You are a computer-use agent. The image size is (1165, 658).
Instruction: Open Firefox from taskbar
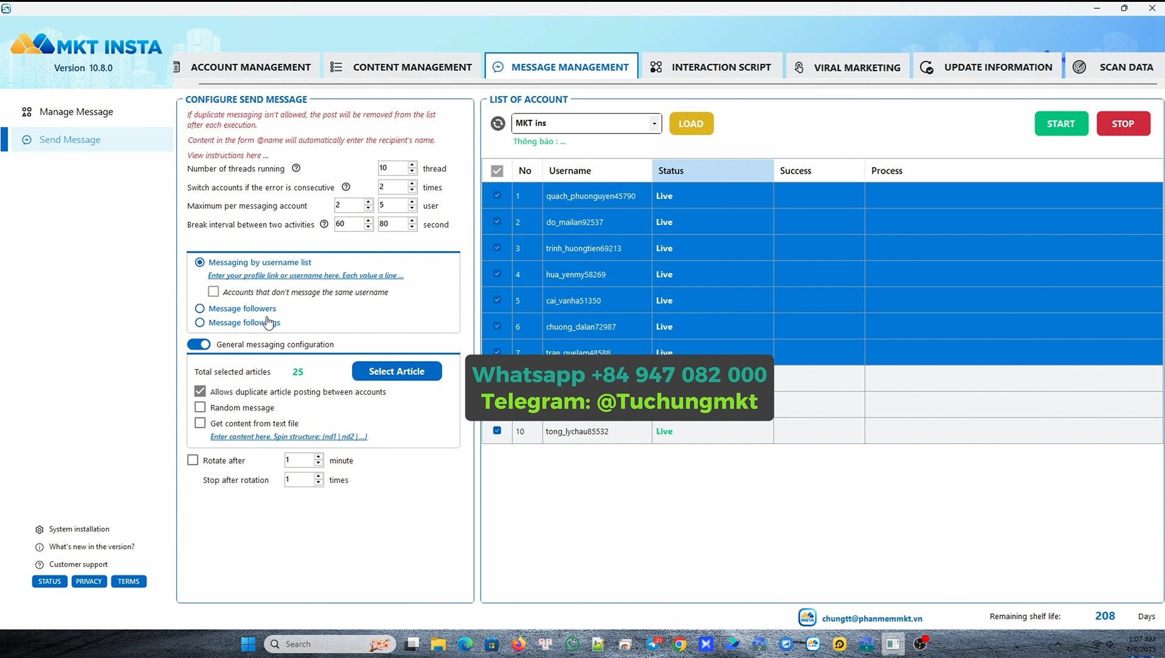[x=519, y=644]
